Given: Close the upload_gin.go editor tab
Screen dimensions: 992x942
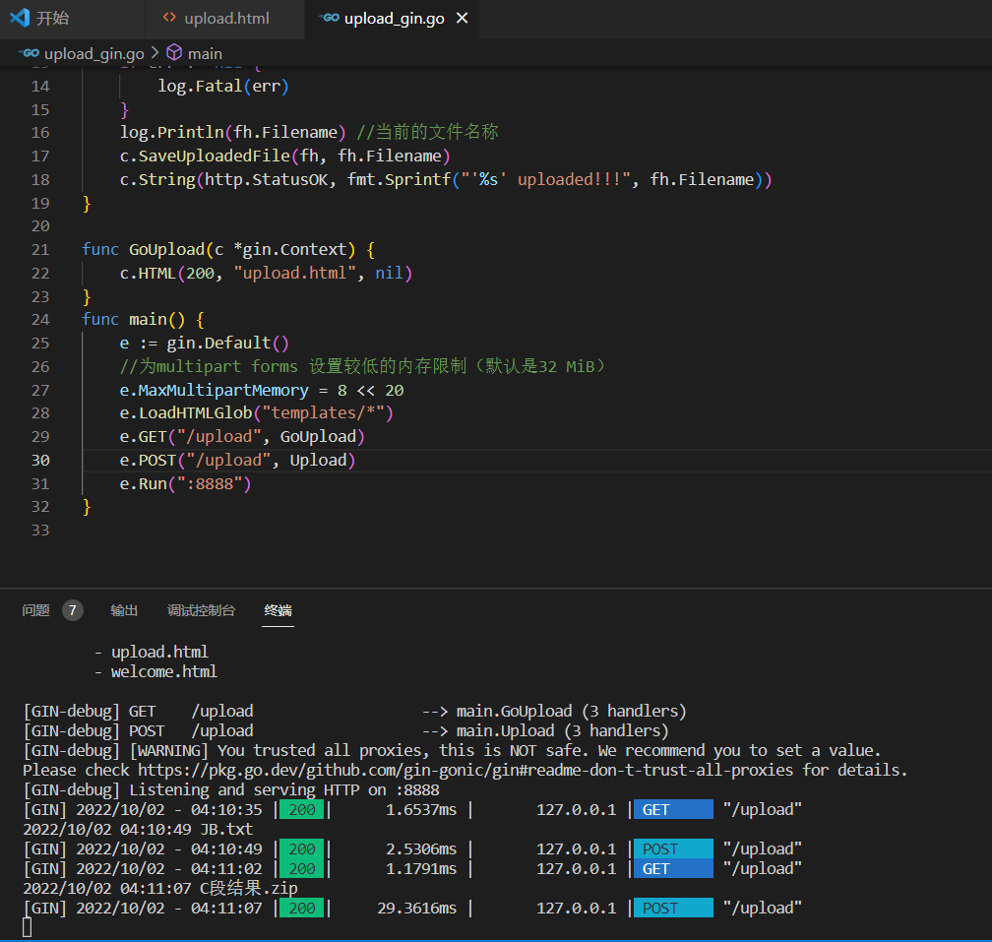Looking at the screenshot, I should 463,18.
